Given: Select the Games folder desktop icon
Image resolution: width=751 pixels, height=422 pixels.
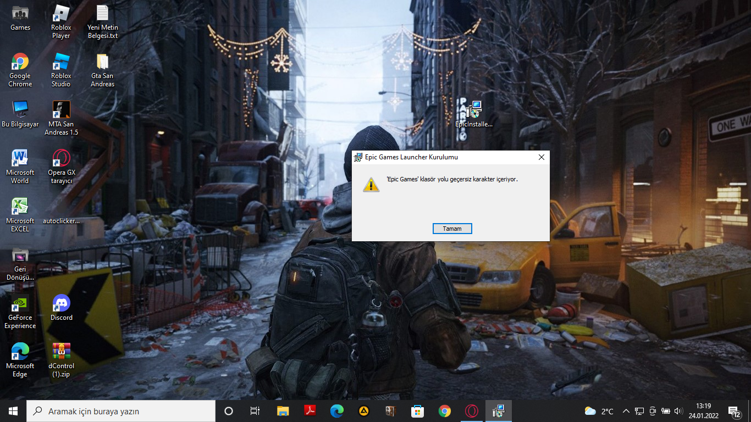Looking at the screenshot, I should (x=20, y=18).
